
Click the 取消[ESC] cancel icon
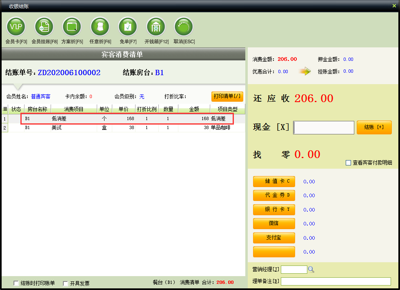pos(184,27)
